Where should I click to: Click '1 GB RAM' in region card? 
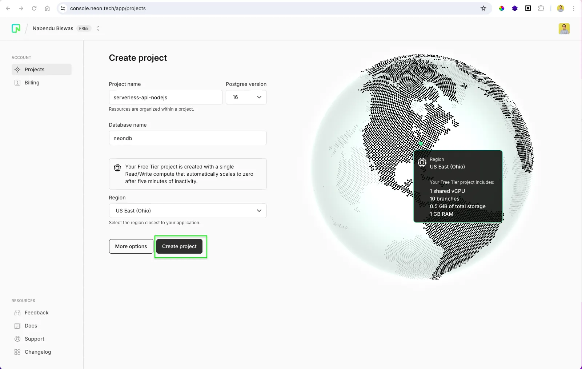[x=441, y=214]
